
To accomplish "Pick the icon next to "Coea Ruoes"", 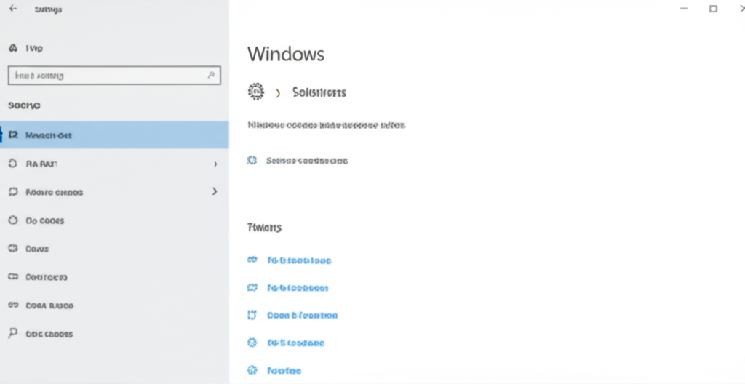I will coord(13,305).
